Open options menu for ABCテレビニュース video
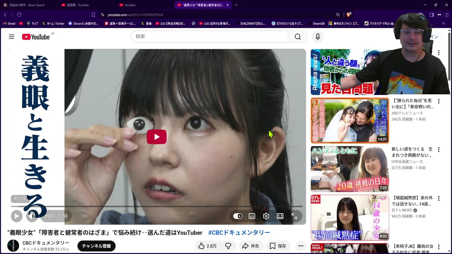Image resolution: width=452 pixels, height=254 pixels. coord(439,101)
